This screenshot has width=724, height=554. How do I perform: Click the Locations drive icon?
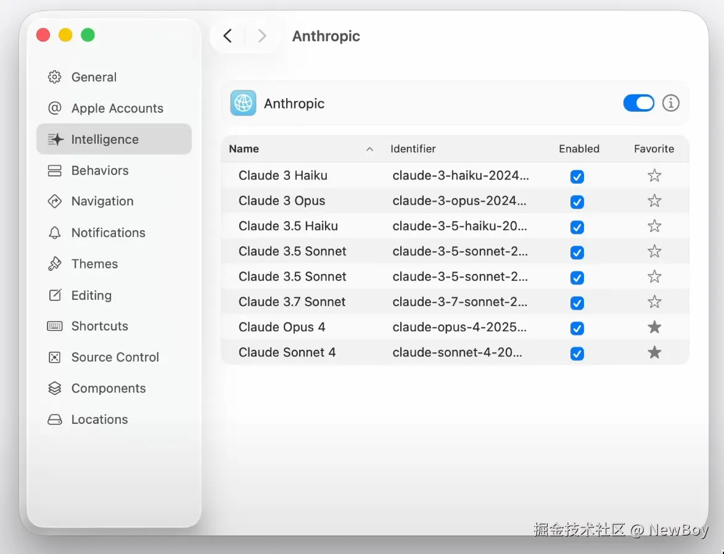(54, 420)
